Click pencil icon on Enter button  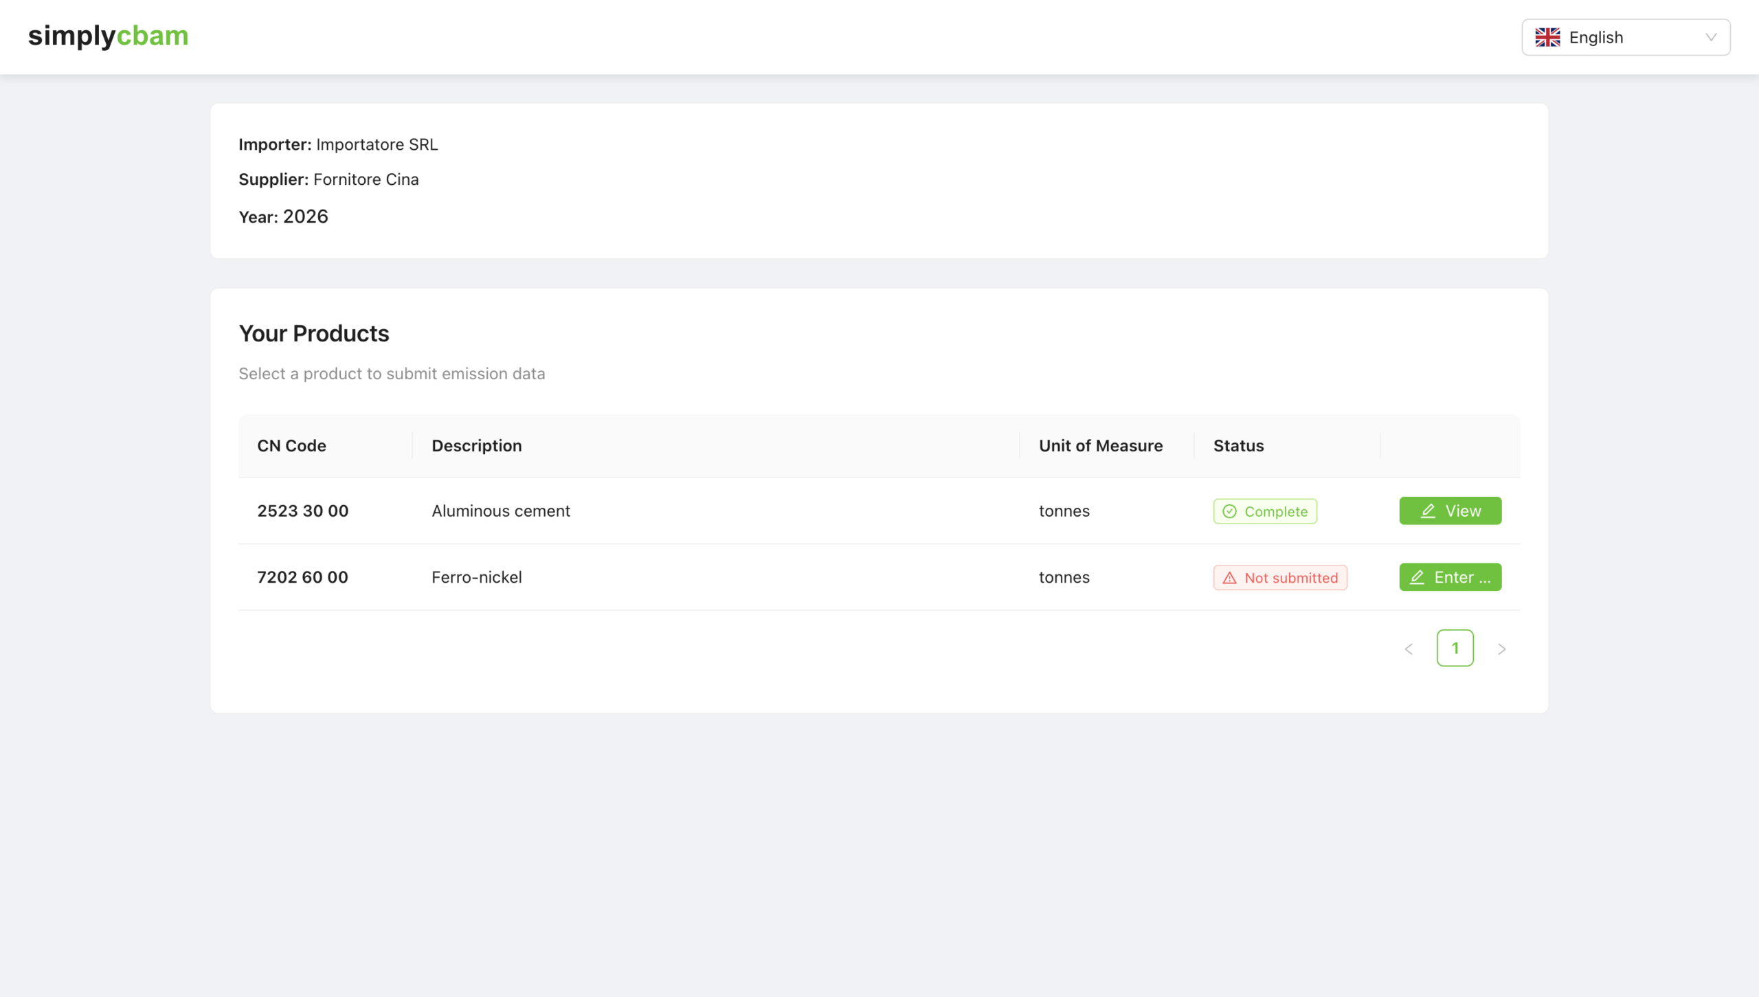(x=1417, y=577)
